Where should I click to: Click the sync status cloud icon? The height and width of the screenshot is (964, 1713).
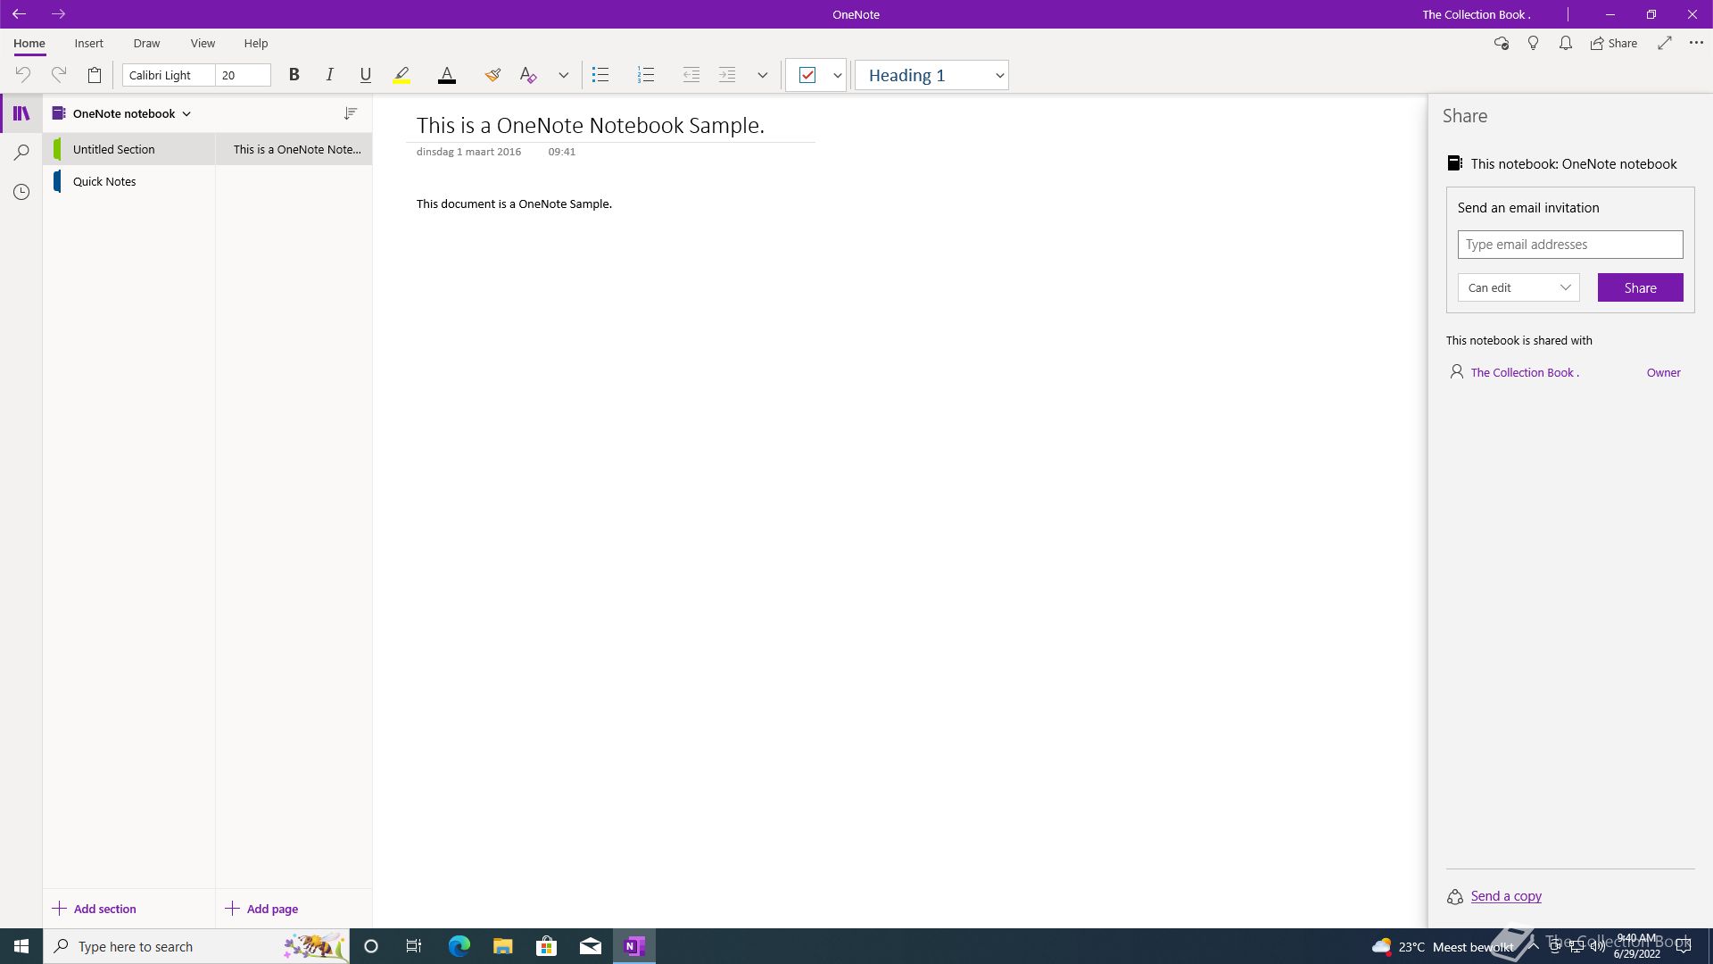(1502, 43)
